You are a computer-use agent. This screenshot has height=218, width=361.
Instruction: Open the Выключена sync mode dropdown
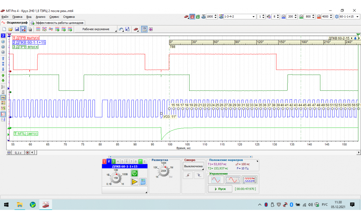(x=193, y=166)
